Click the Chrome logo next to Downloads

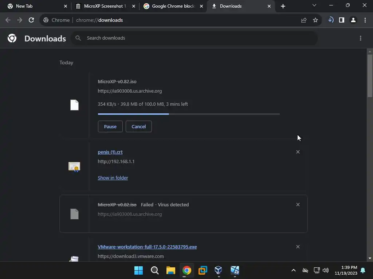click(x=12, y=38)
